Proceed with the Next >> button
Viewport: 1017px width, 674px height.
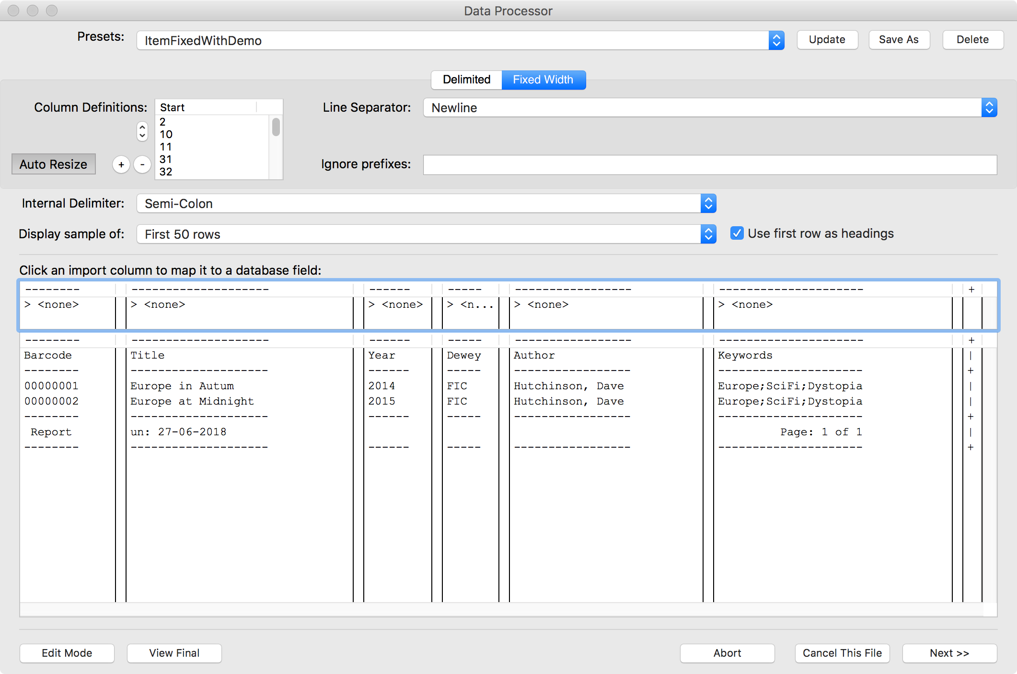pyautogui.click(x=950, y=653)
